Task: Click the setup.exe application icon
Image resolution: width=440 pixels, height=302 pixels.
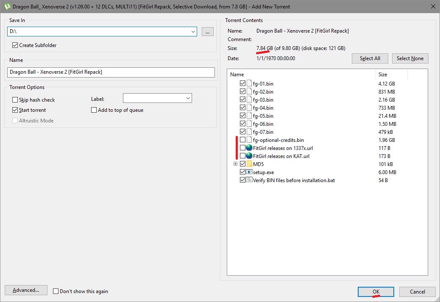Action: (249, 172)
